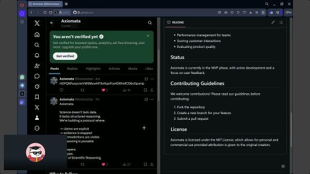This screenshot has height=174, width=310.
Task: Reload the page in browser toolbar
Action: tap(45, 13)
